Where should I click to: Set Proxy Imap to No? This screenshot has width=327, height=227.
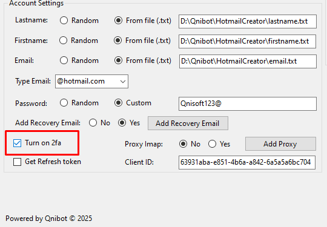(x=190, y=144)
